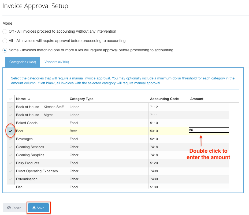Screen dimensions: 249x215
Task: Open the Categories tab
Action: 23,62
